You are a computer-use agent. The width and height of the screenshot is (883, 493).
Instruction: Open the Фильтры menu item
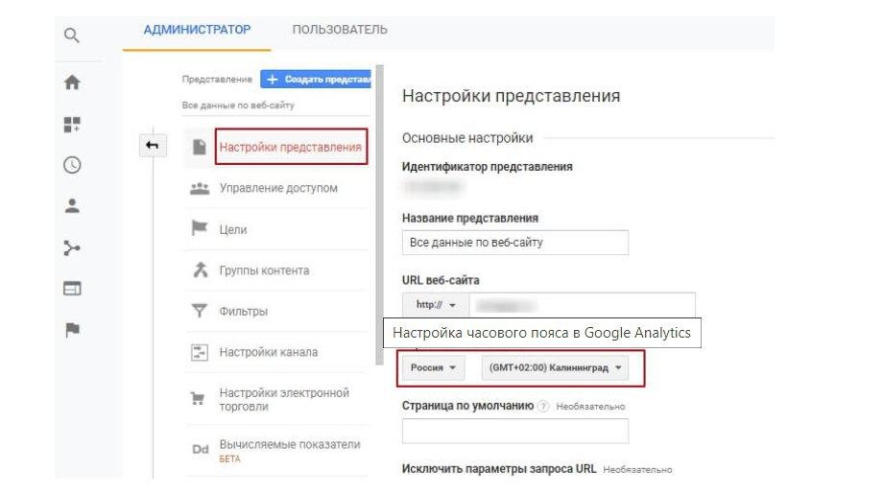[x=243, y=312]
